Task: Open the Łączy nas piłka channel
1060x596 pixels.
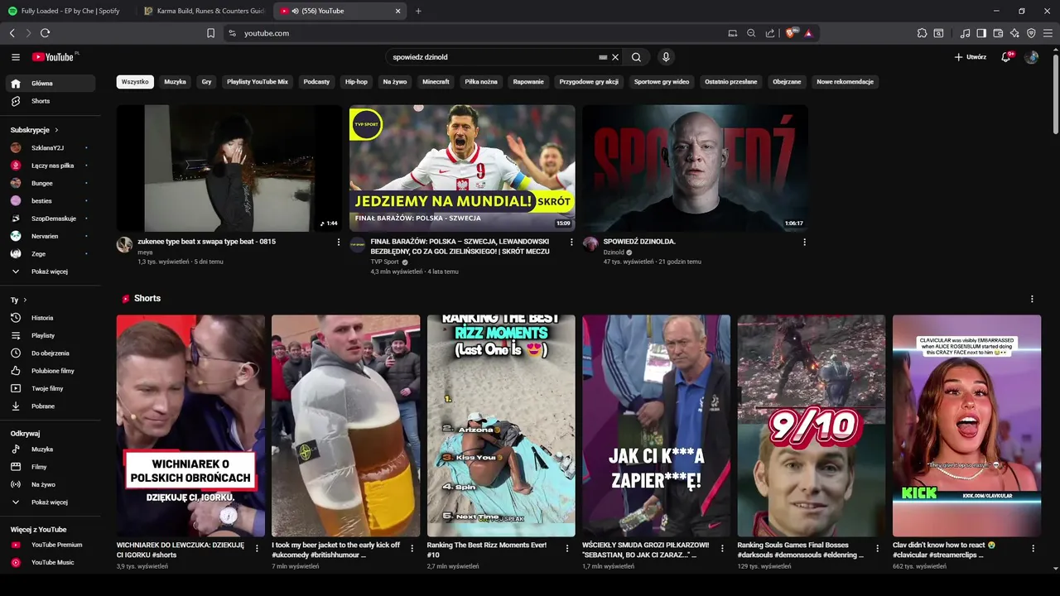Action: pos(51,166)
